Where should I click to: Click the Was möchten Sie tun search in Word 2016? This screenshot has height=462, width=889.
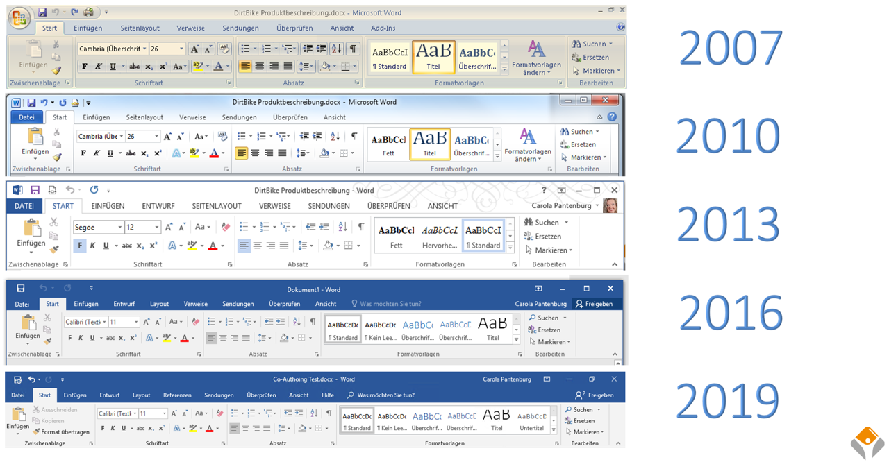[386, 304]
